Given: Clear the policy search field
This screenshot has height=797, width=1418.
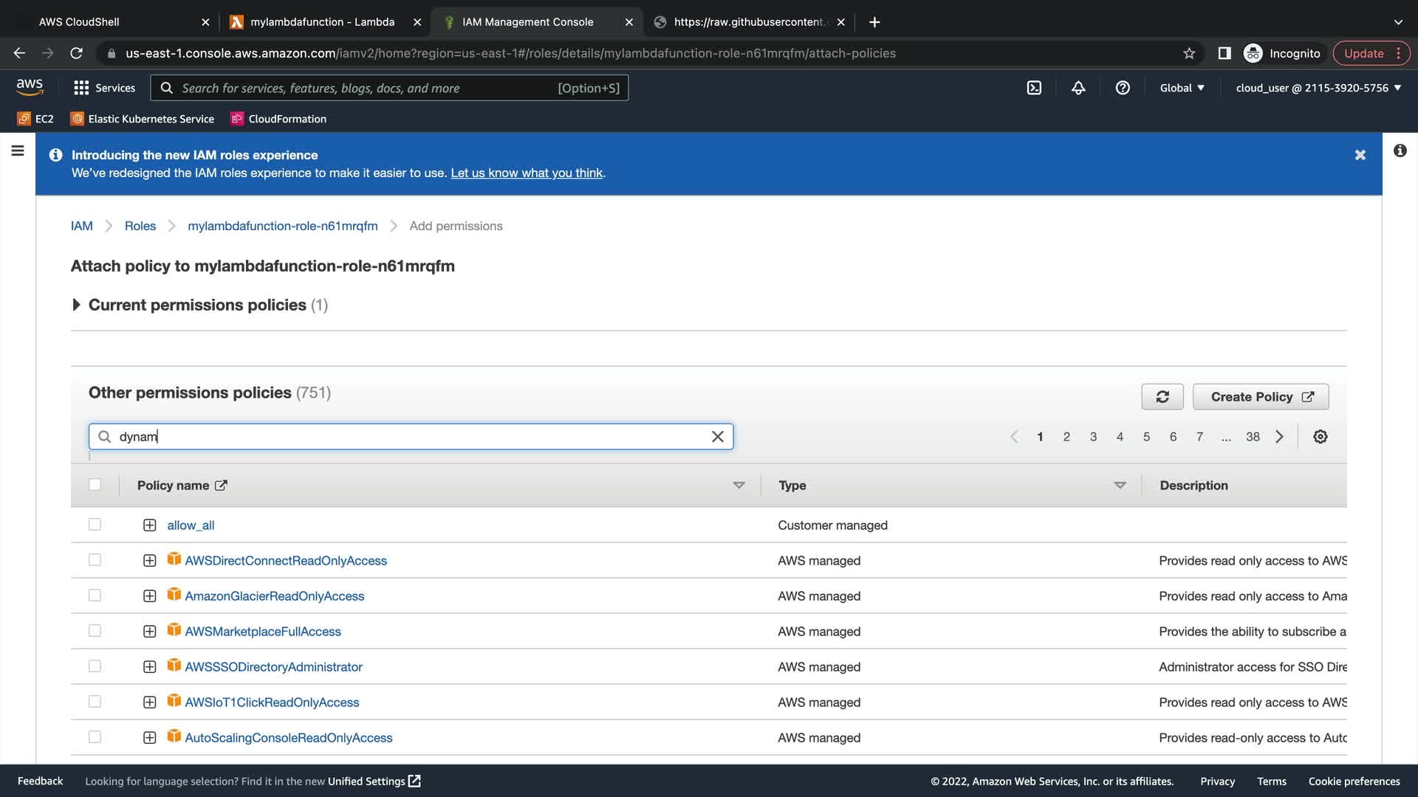Looking at the screenshot, I should (717, 437).
